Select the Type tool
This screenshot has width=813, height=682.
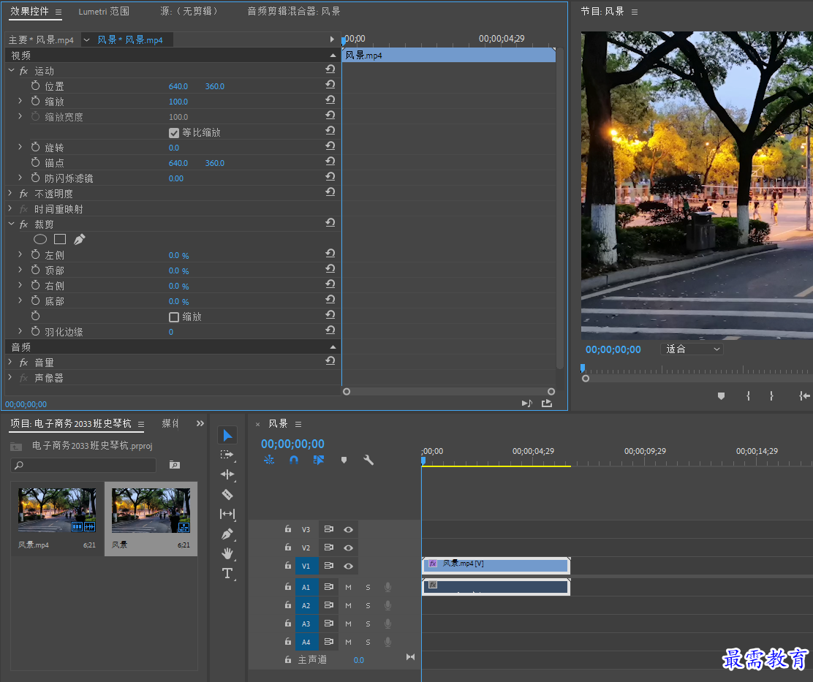[x=227, y=573]
